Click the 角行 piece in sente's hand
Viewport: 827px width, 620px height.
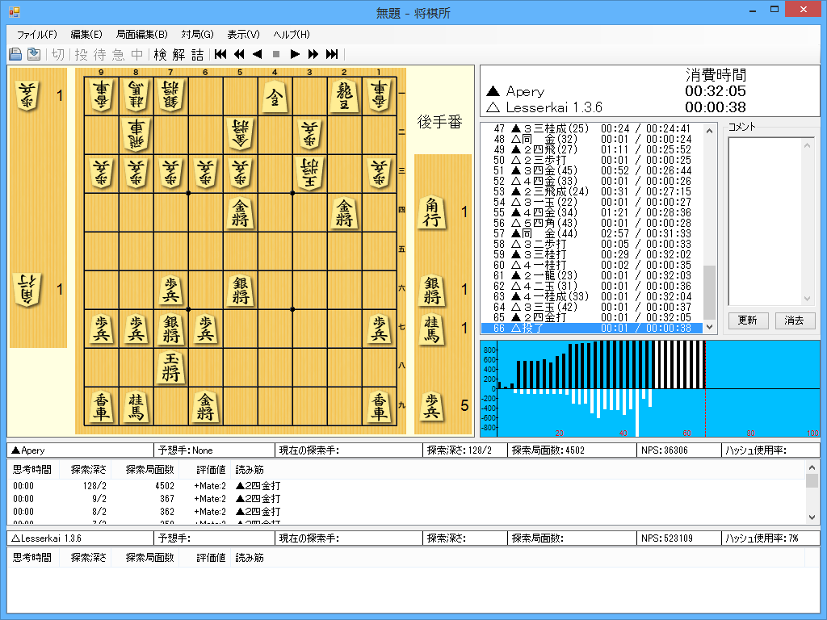pyautogui.click(x=432, y=212)
